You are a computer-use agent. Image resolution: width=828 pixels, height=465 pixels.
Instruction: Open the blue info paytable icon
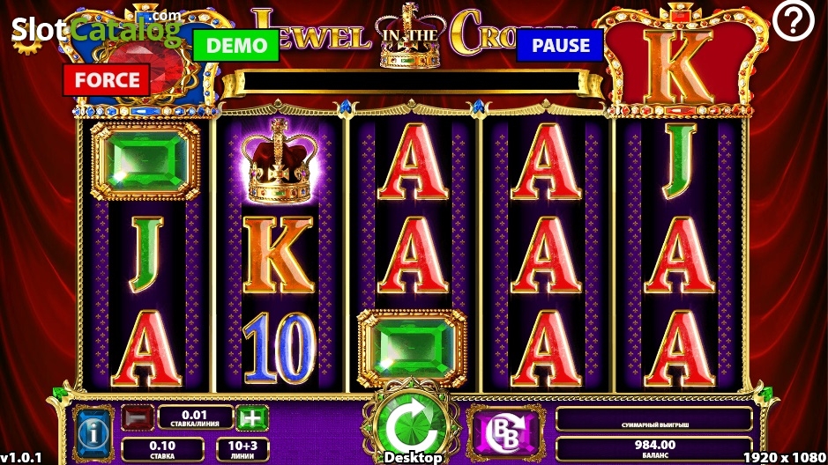93,432
